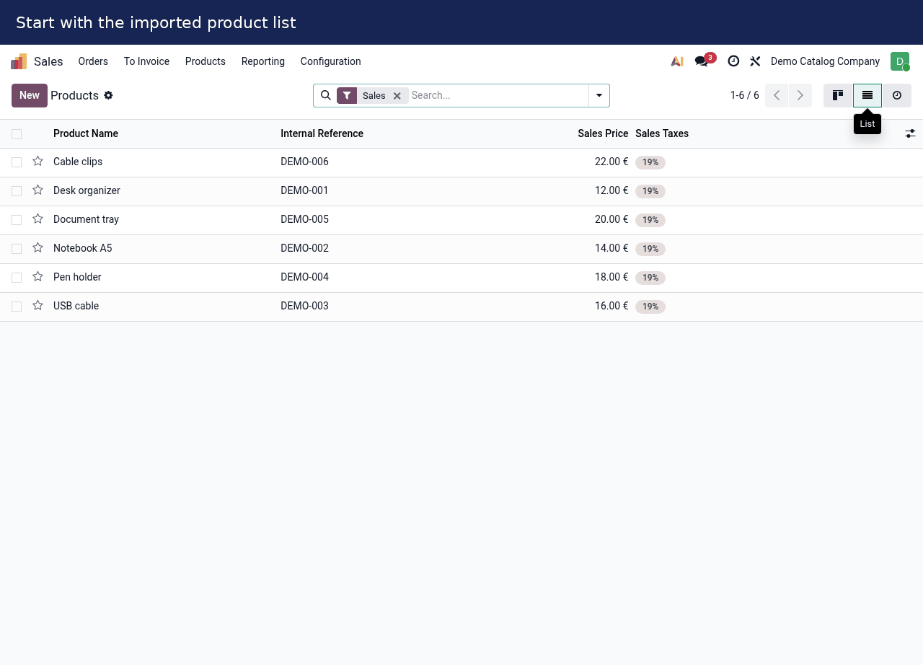Favorite the Desk organizer product star
Screen dimensions: 923x665
click(37, 190)
